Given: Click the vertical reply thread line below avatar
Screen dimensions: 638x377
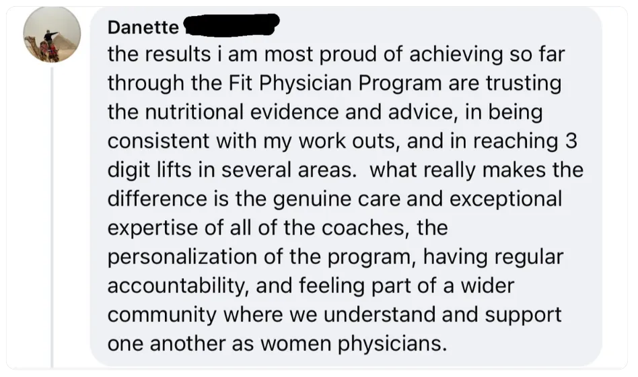Looking at the screenshot, I should pos(52,218).
